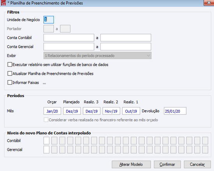Click the first Gerencial level box

[46, 150]
